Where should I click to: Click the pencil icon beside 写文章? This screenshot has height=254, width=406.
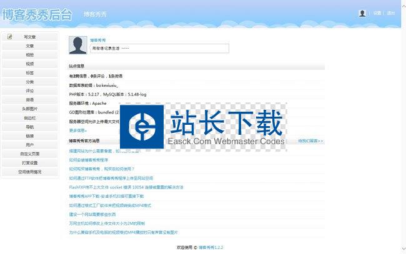click(10, 37)
